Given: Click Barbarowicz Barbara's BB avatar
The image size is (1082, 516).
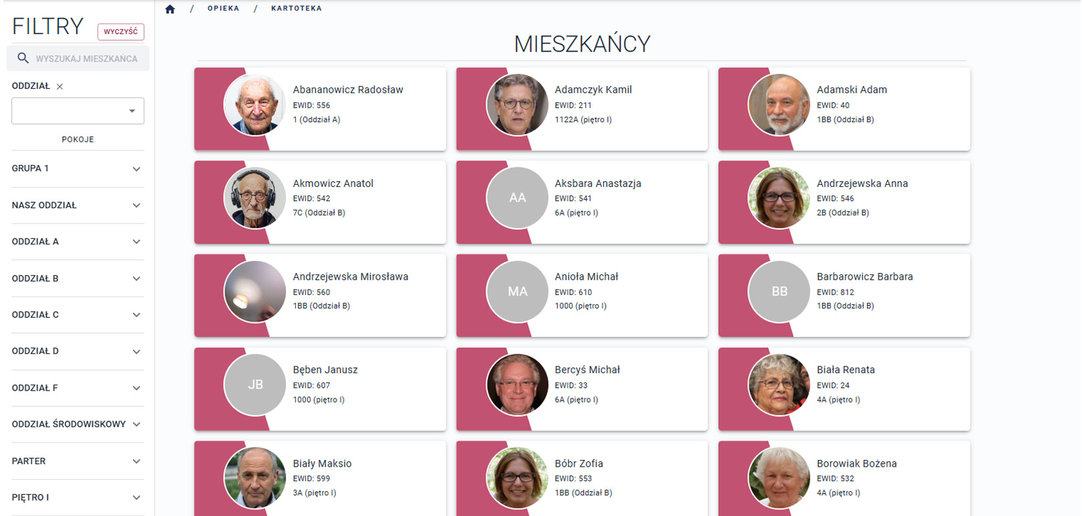Looking at the screenshot, I should pos(779,292).
